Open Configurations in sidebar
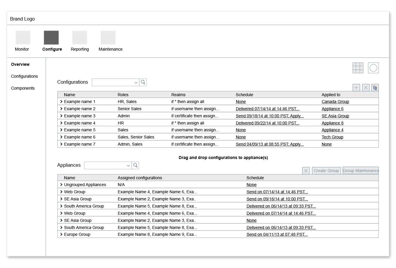The image size is (396, 268). point(24,76)
